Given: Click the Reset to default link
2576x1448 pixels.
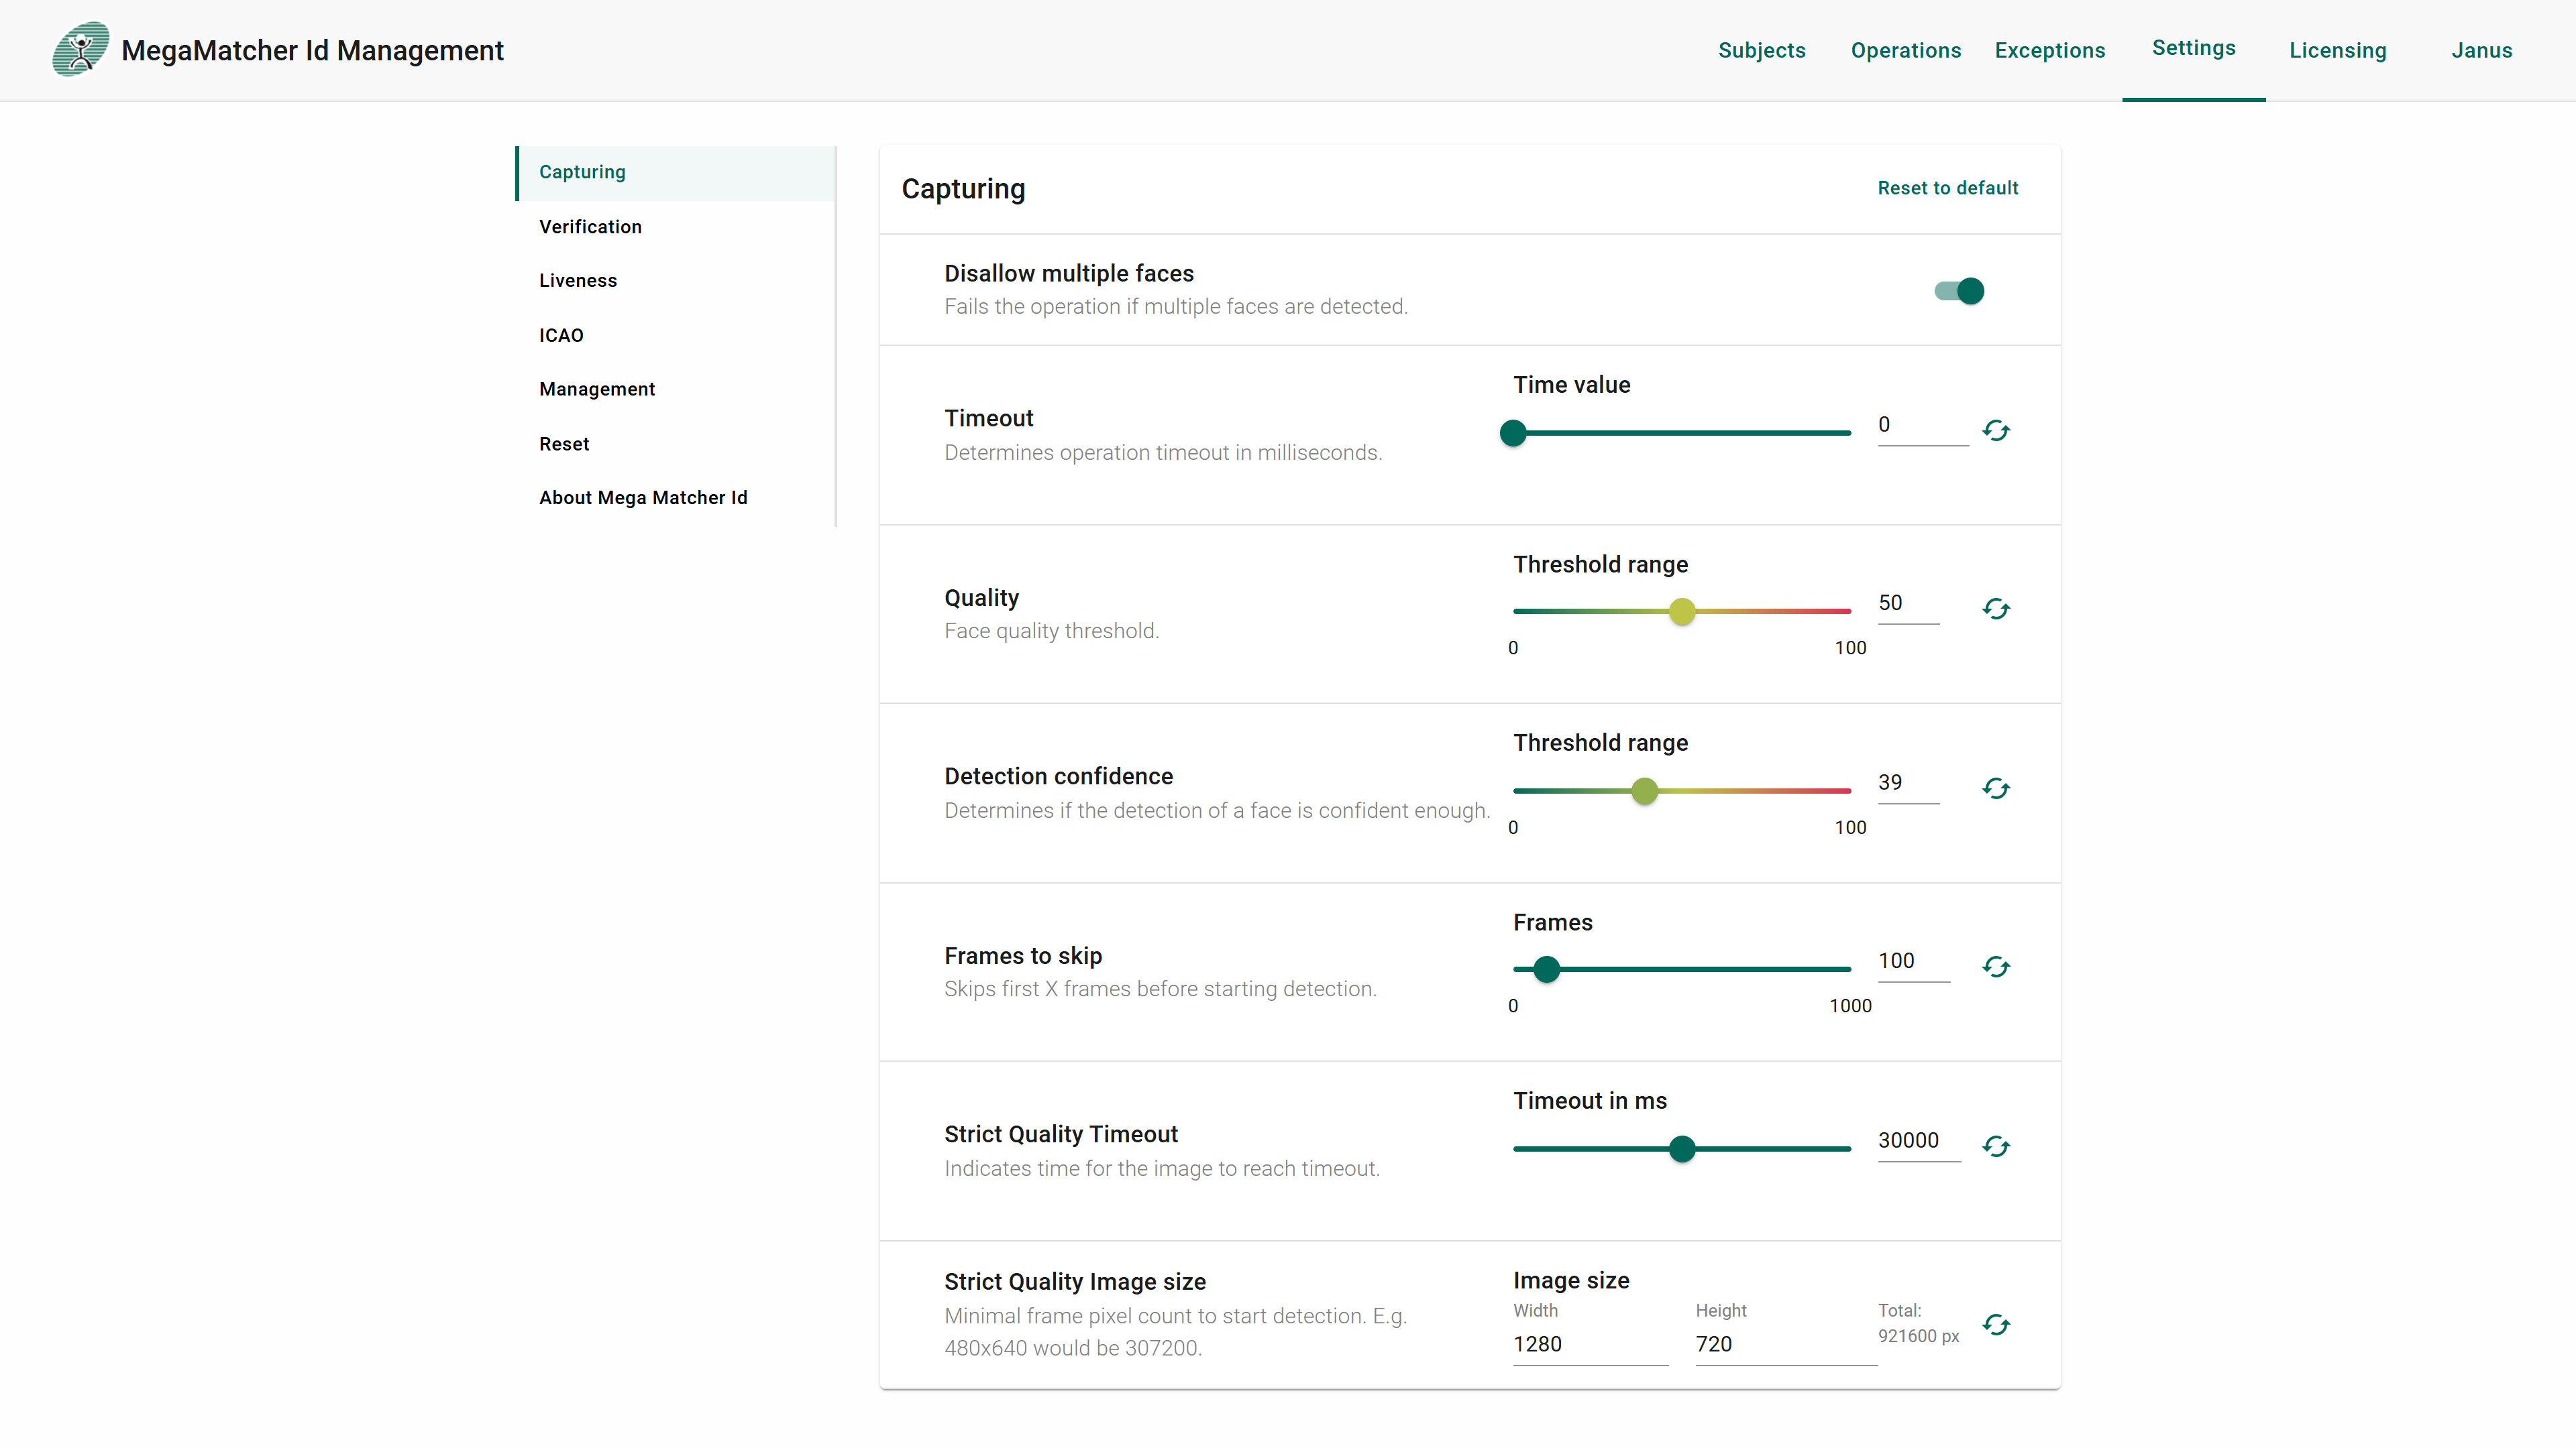Looking at the screenshot, I should [x=1948, y=188].
